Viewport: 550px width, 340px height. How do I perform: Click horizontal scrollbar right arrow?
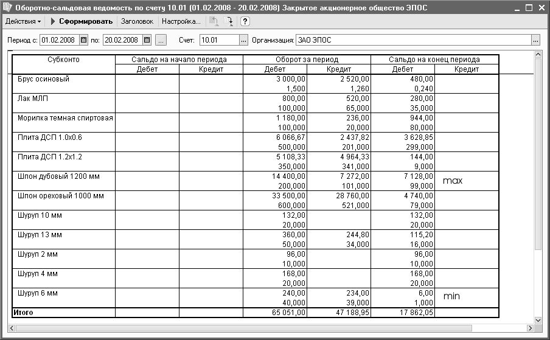click(x=530, y=328)
